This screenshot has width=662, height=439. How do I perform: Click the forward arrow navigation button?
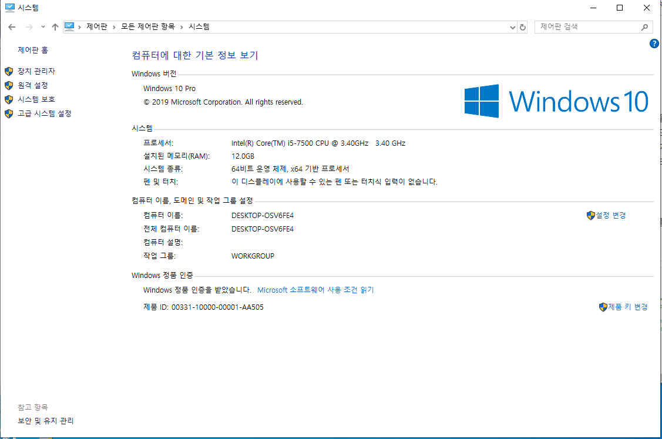pos(29,27)
